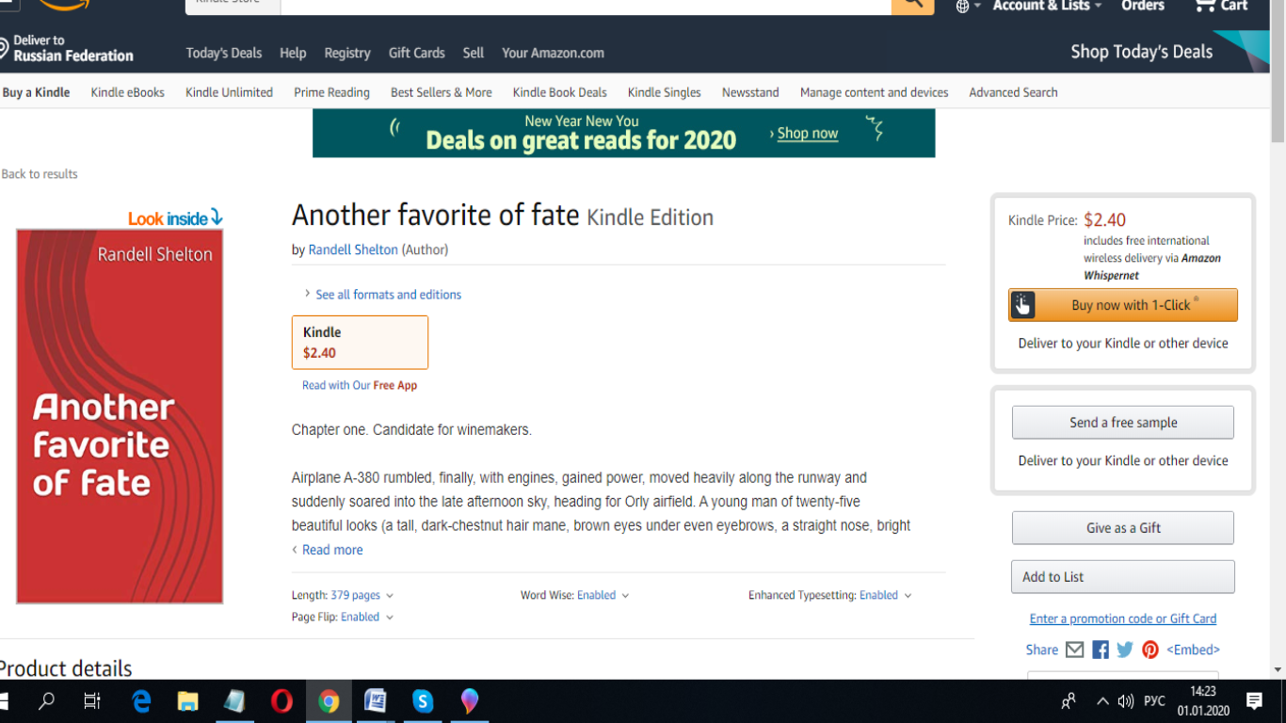Open the Kindle Unlimited tab
The width and height of the screenshot is (1286, 723).
click(229, 92)
